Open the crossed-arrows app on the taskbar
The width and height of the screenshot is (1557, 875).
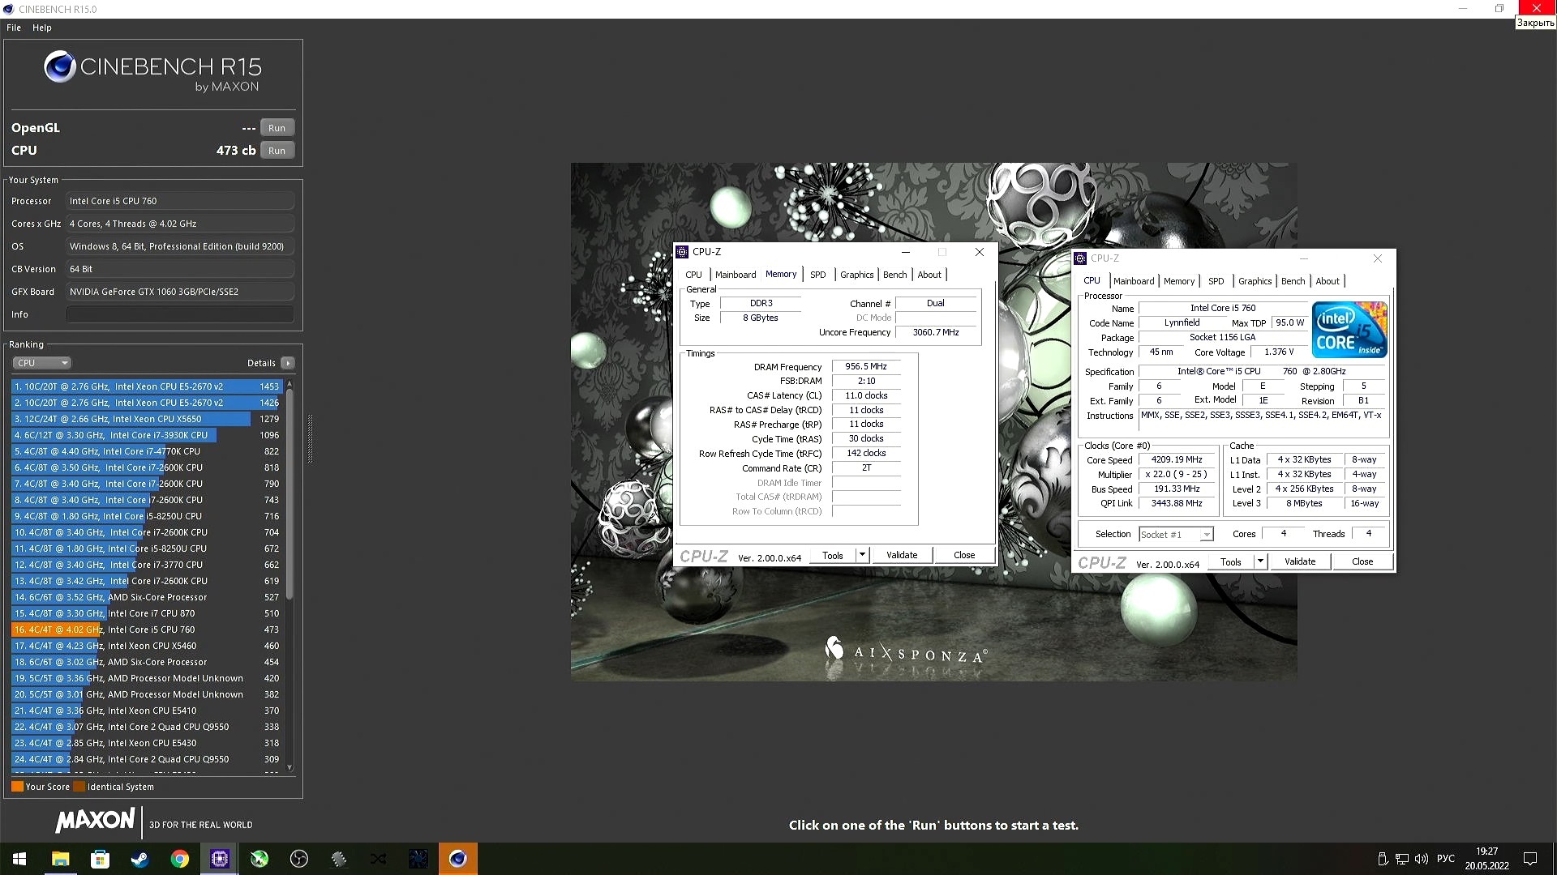(x=378, y=859)
